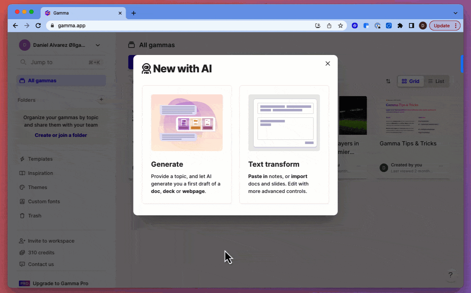This screenshot has width=471, height=293.
Task: Click the install app icon in address bar
Action: pyautogui.click(x=318, y=26)
